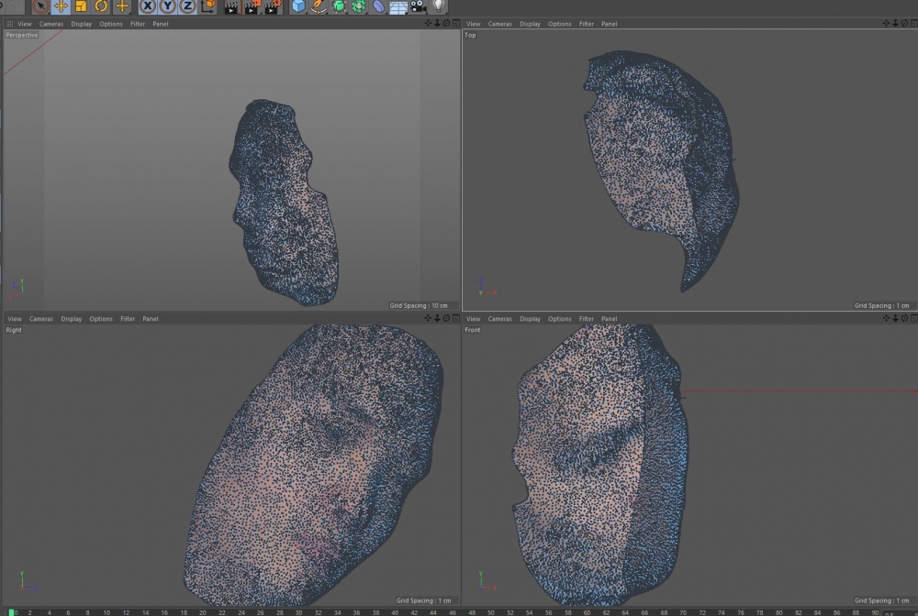Viewport: 918px width, 616px height.
Task: Add a Light object from toolbar
Action: click(439, 6)
